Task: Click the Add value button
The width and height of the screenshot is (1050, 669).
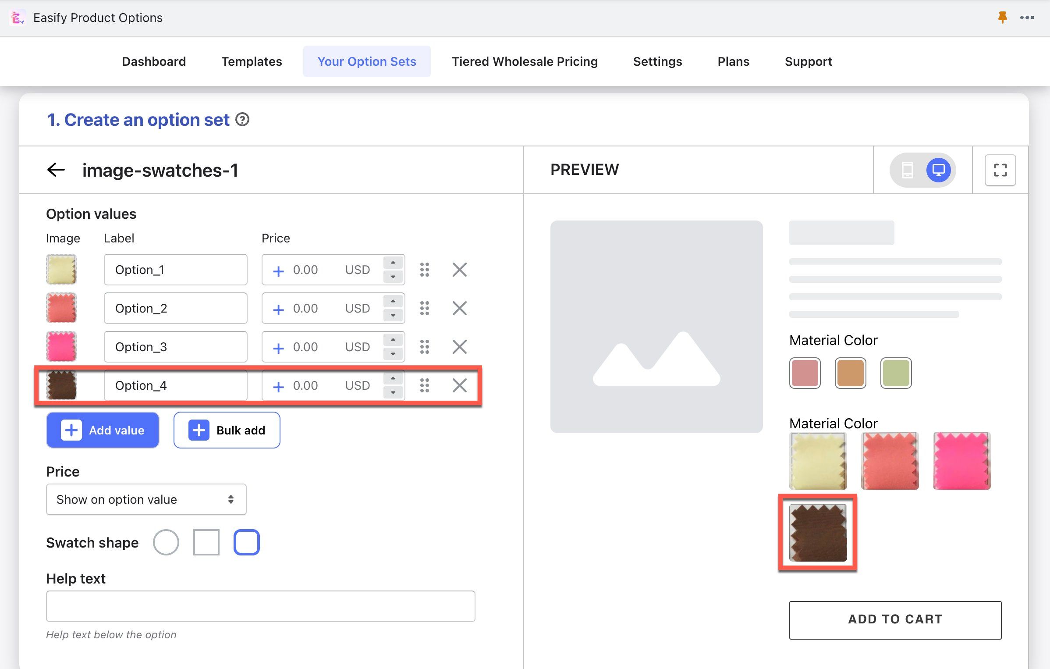Action: click(103, 430)
